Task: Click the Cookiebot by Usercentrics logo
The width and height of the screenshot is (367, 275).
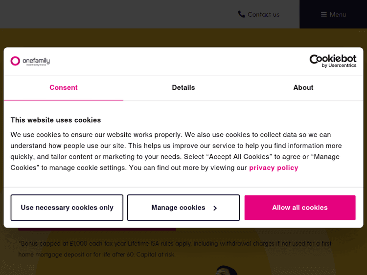Action: point(333,61)
